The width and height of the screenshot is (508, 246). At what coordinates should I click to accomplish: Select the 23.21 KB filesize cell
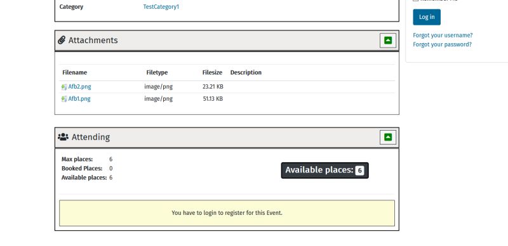(x=213, y=87)
